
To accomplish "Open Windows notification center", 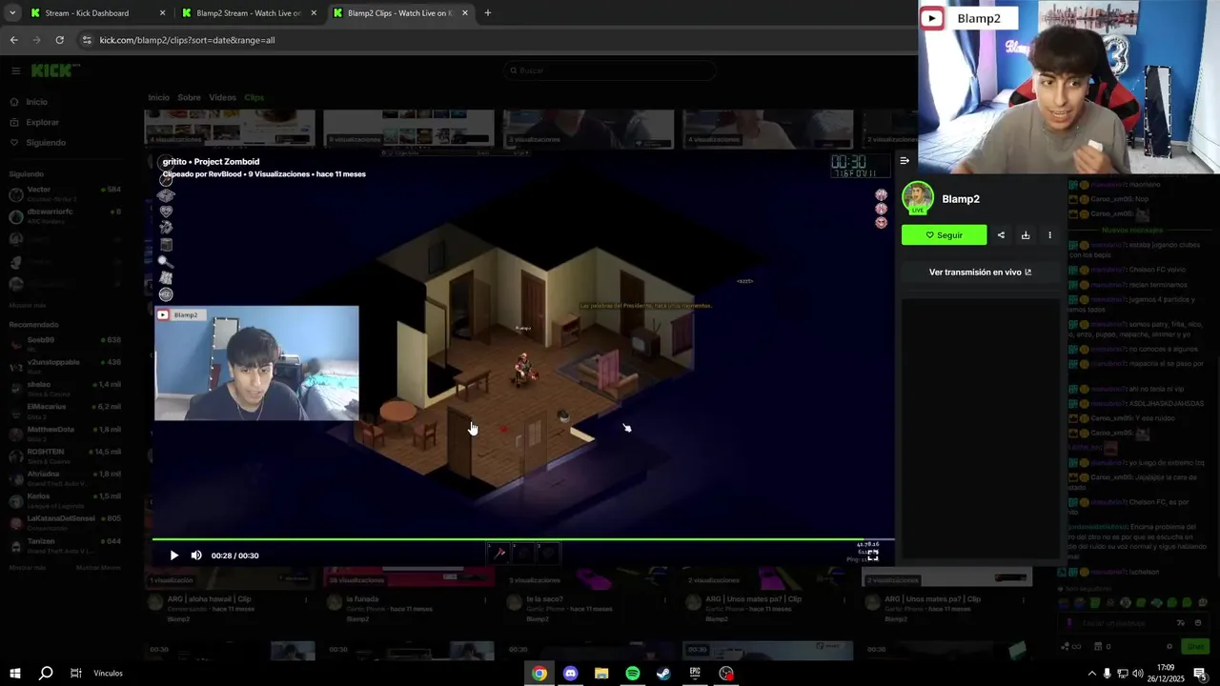I will point(1200,674).
